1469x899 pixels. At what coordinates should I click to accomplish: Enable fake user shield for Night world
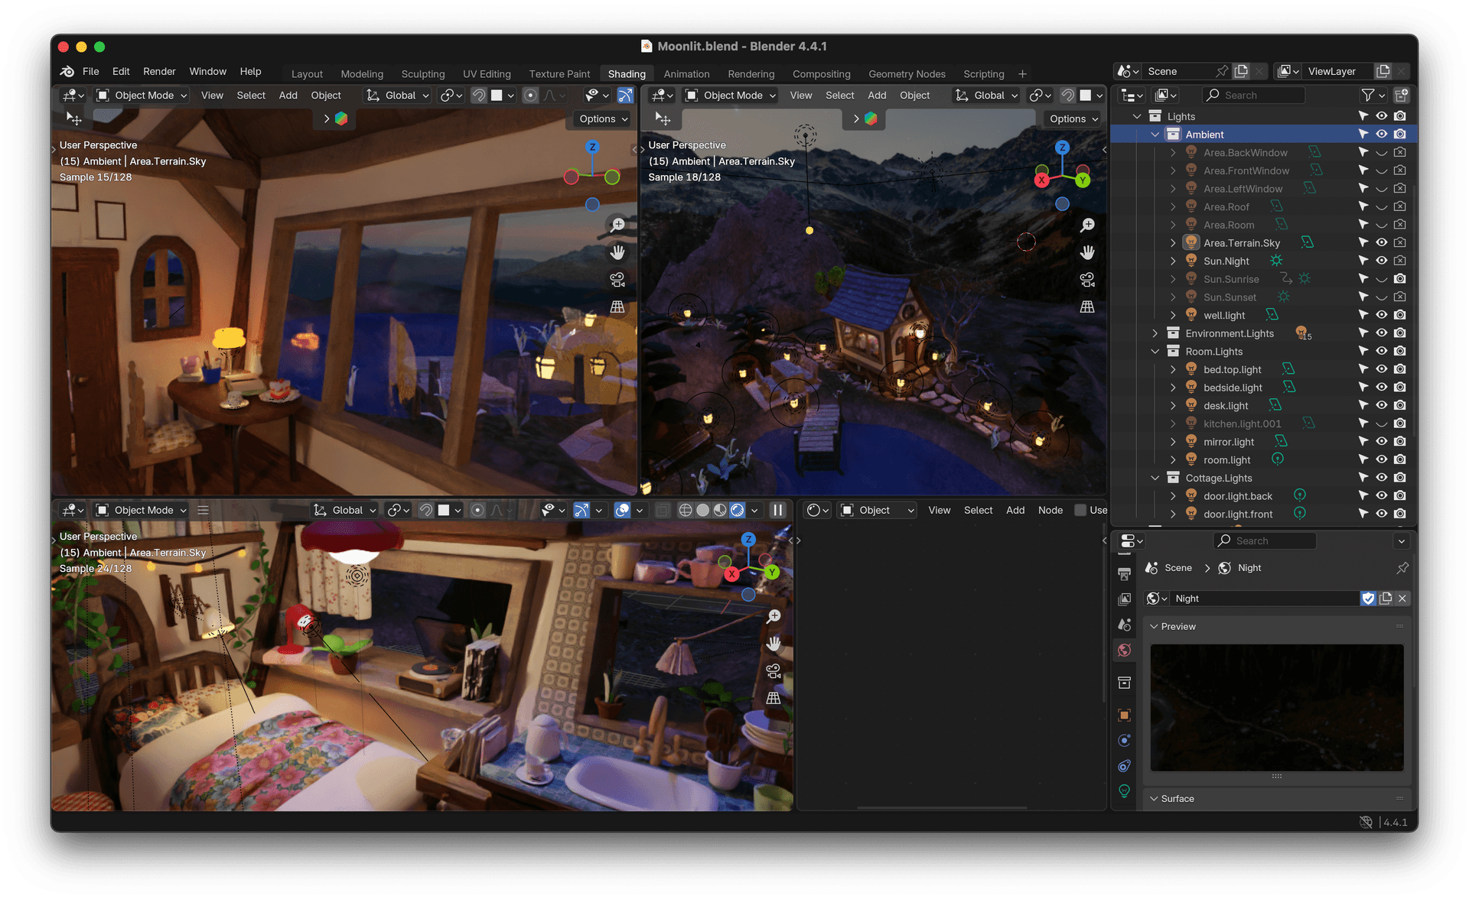tap(1368, 599)
